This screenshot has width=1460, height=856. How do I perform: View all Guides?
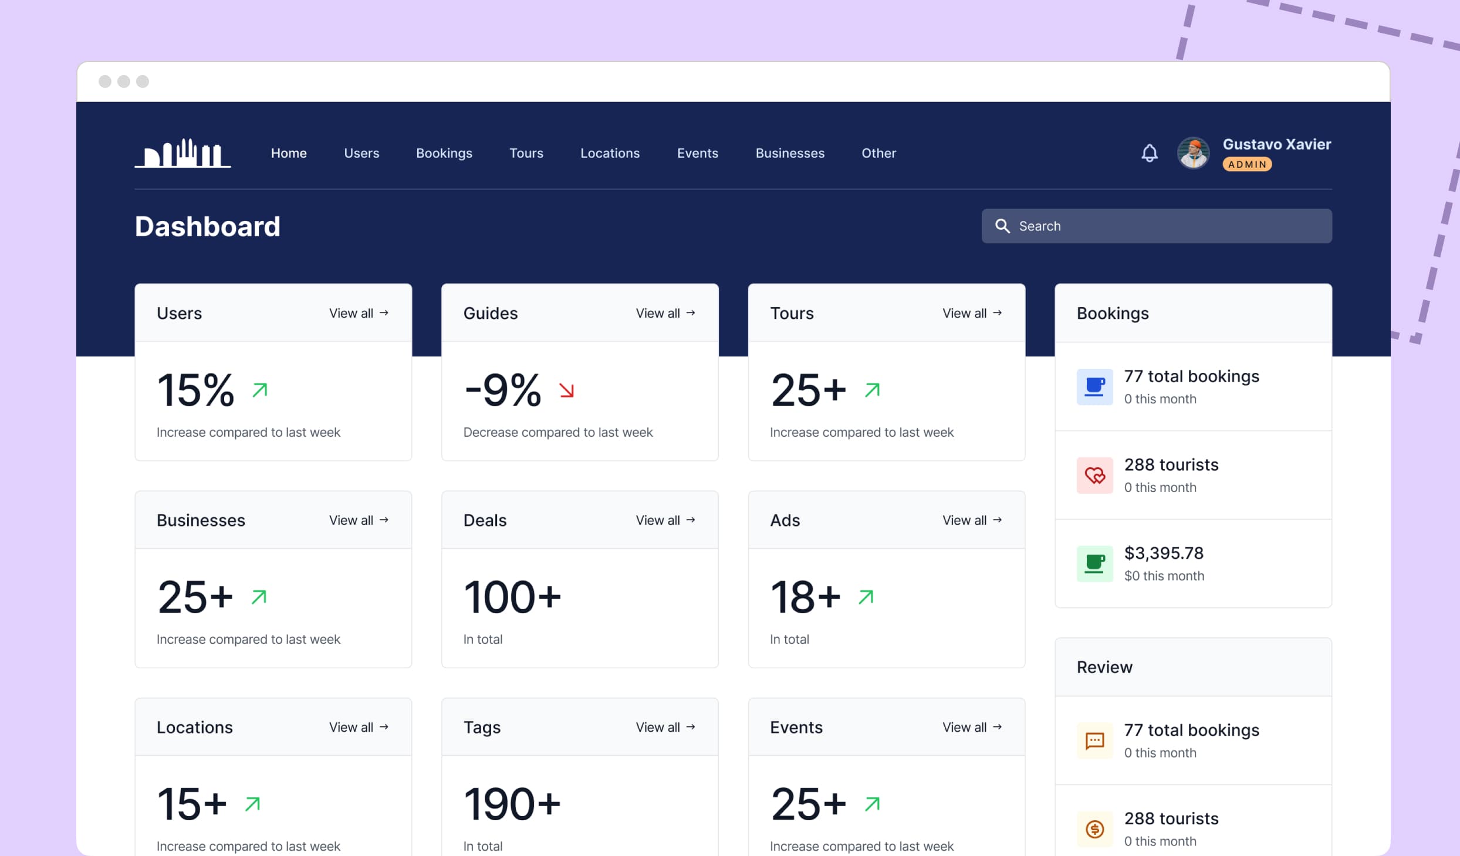pyautogui.click(x=665, y=313)
